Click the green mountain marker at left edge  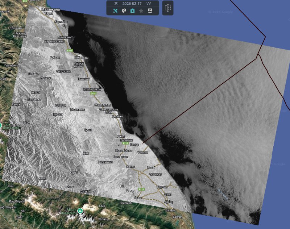pos(1,125)
